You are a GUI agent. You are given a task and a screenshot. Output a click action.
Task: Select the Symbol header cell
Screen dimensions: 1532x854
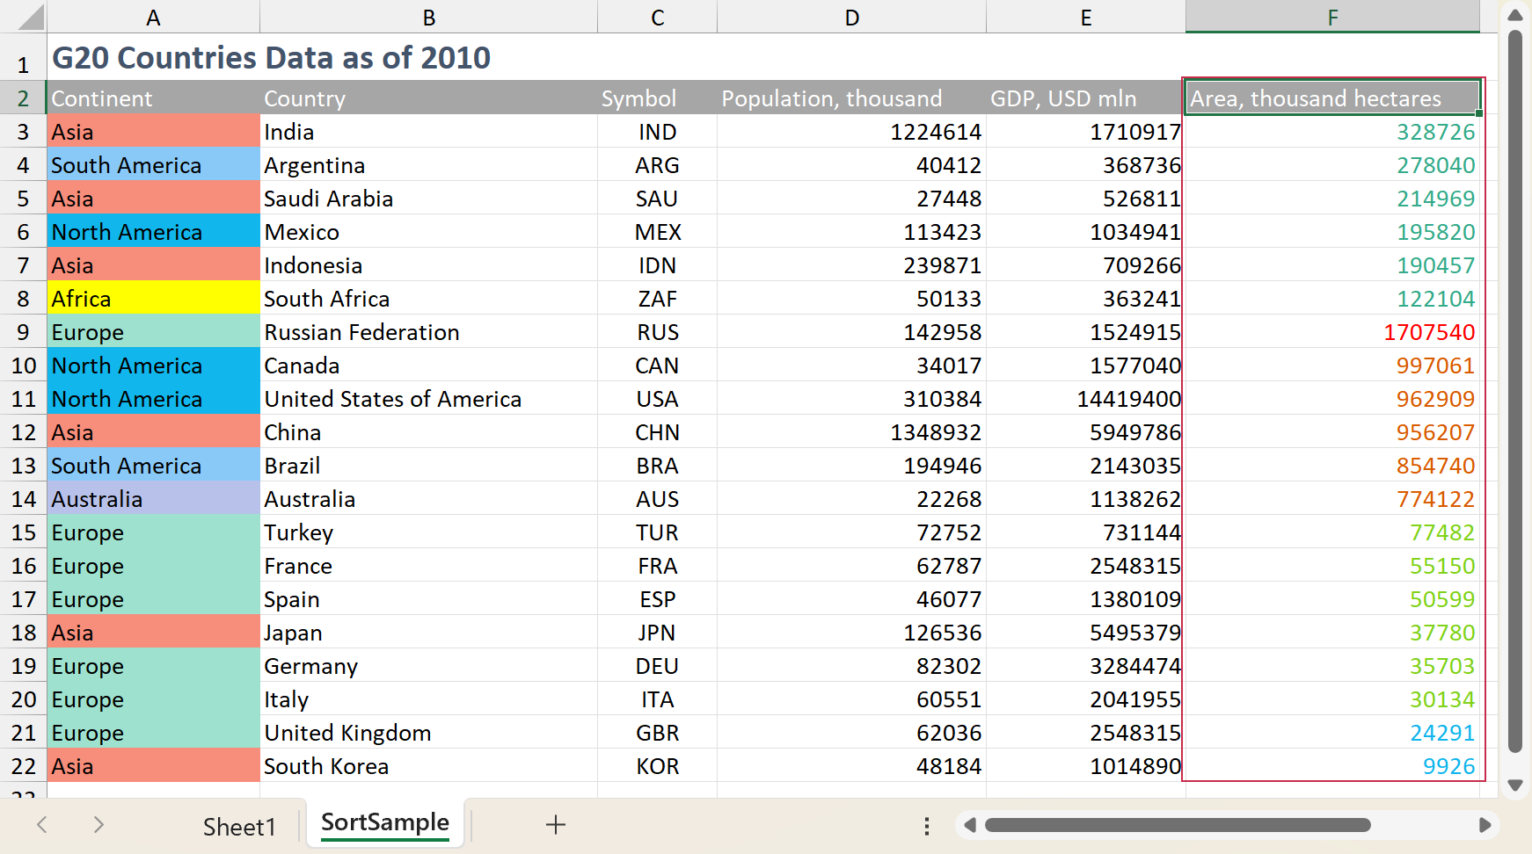pyautogui.click(x=657, y=98)
